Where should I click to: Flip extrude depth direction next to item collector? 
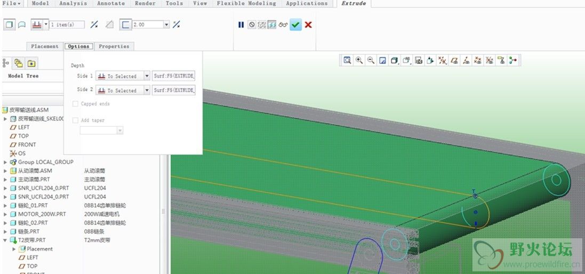[x=94, y=25]
